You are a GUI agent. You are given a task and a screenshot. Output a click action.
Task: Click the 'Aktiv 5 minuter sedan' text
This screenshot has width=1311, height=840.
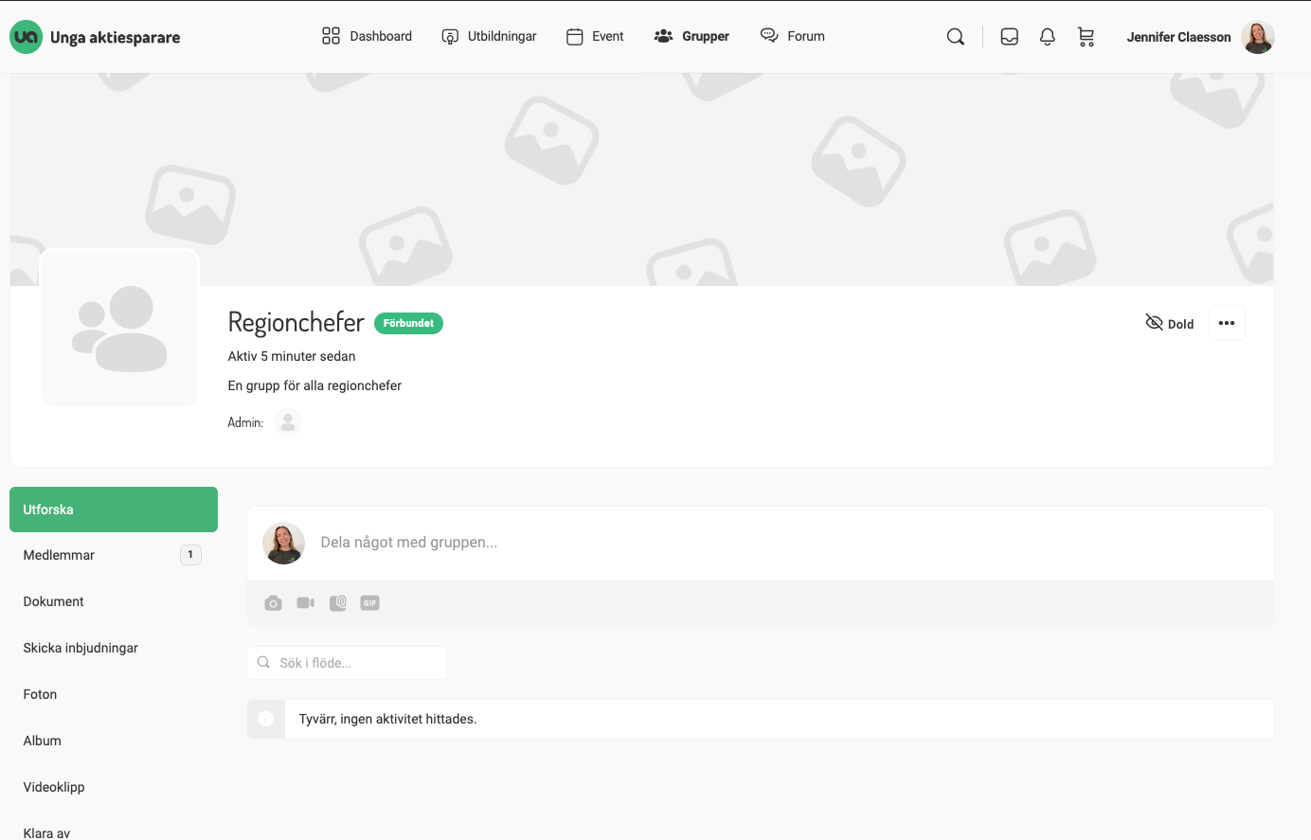pos(292,356)
